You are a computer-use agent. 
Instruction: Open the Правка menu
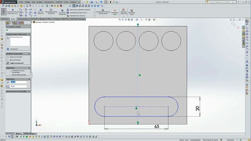point(27,2)
